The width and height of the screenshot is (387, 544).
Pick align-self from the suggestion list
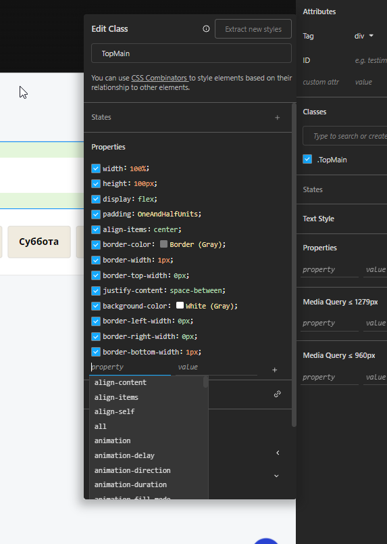point(114,412)
